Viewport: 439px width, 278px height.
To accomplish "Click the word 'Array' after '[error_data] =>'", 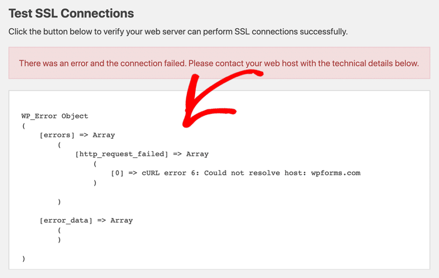I will (x=121, y=221).
